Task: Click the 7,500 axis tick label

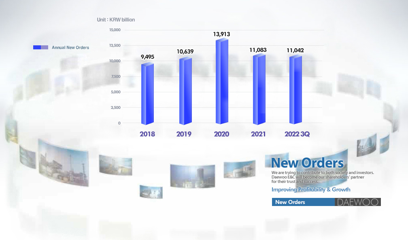Action: tap(116, 76)
